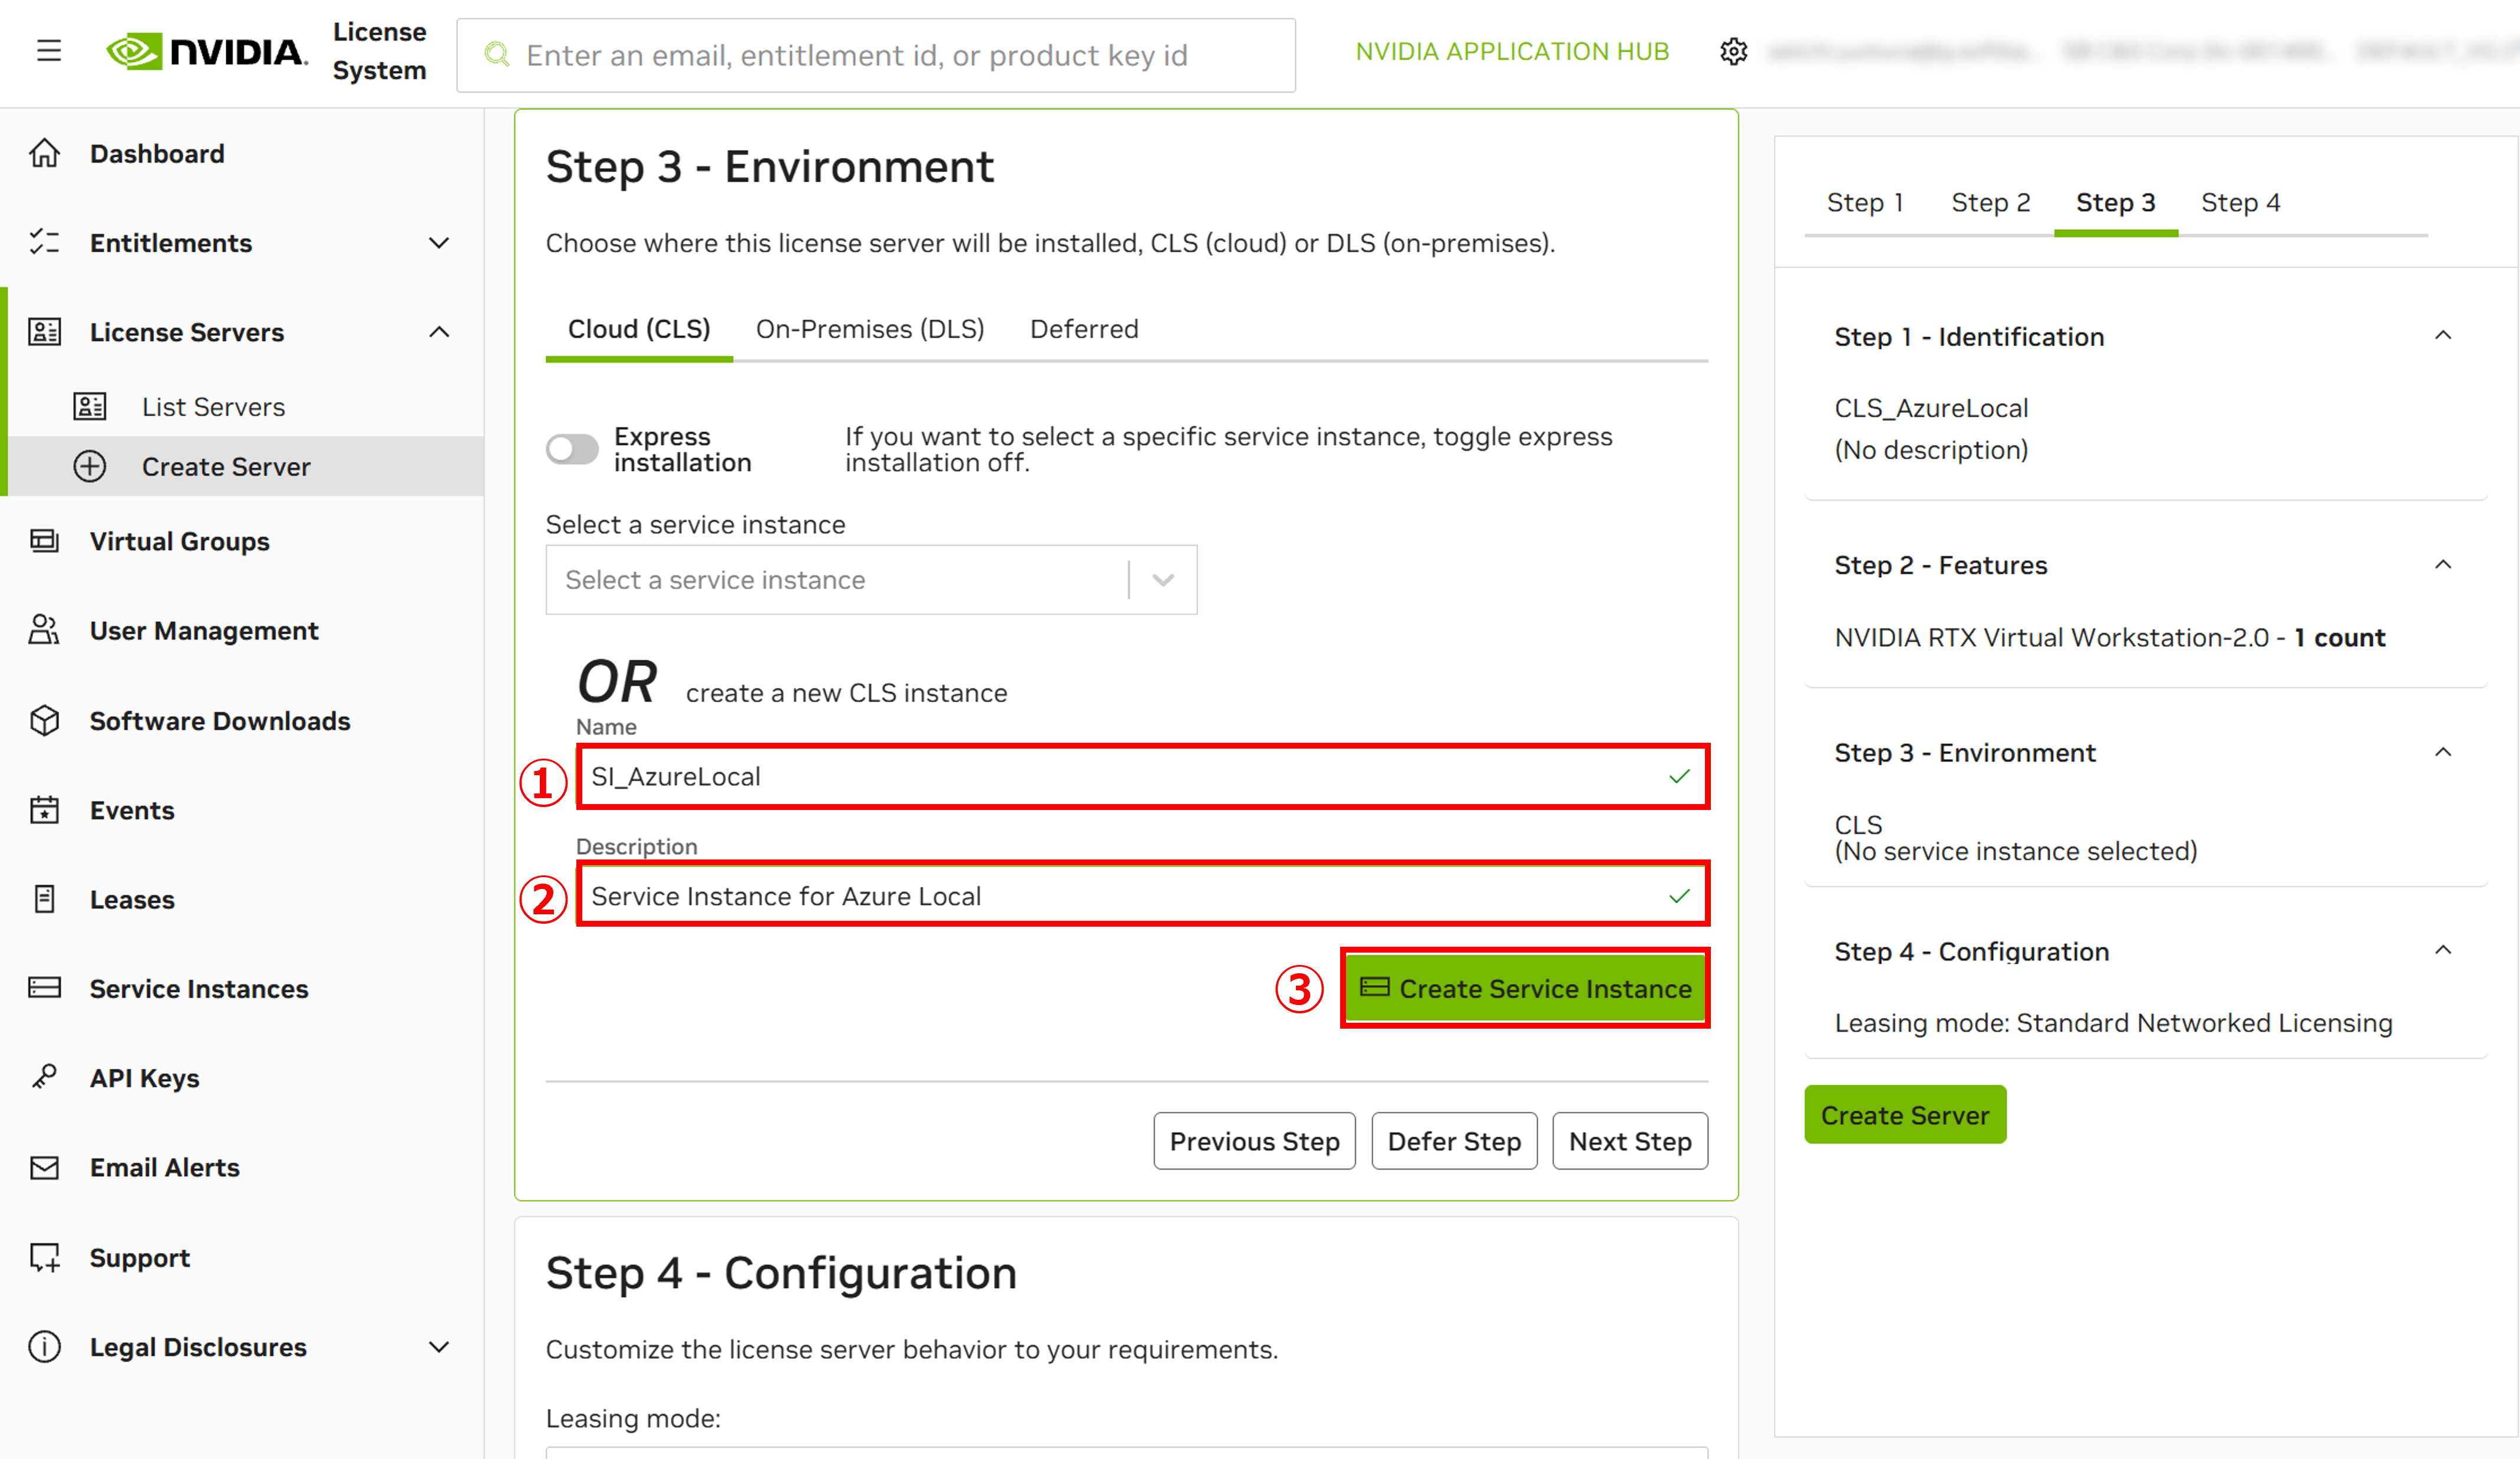Click the Dashboard home icon

coord(45,153)
